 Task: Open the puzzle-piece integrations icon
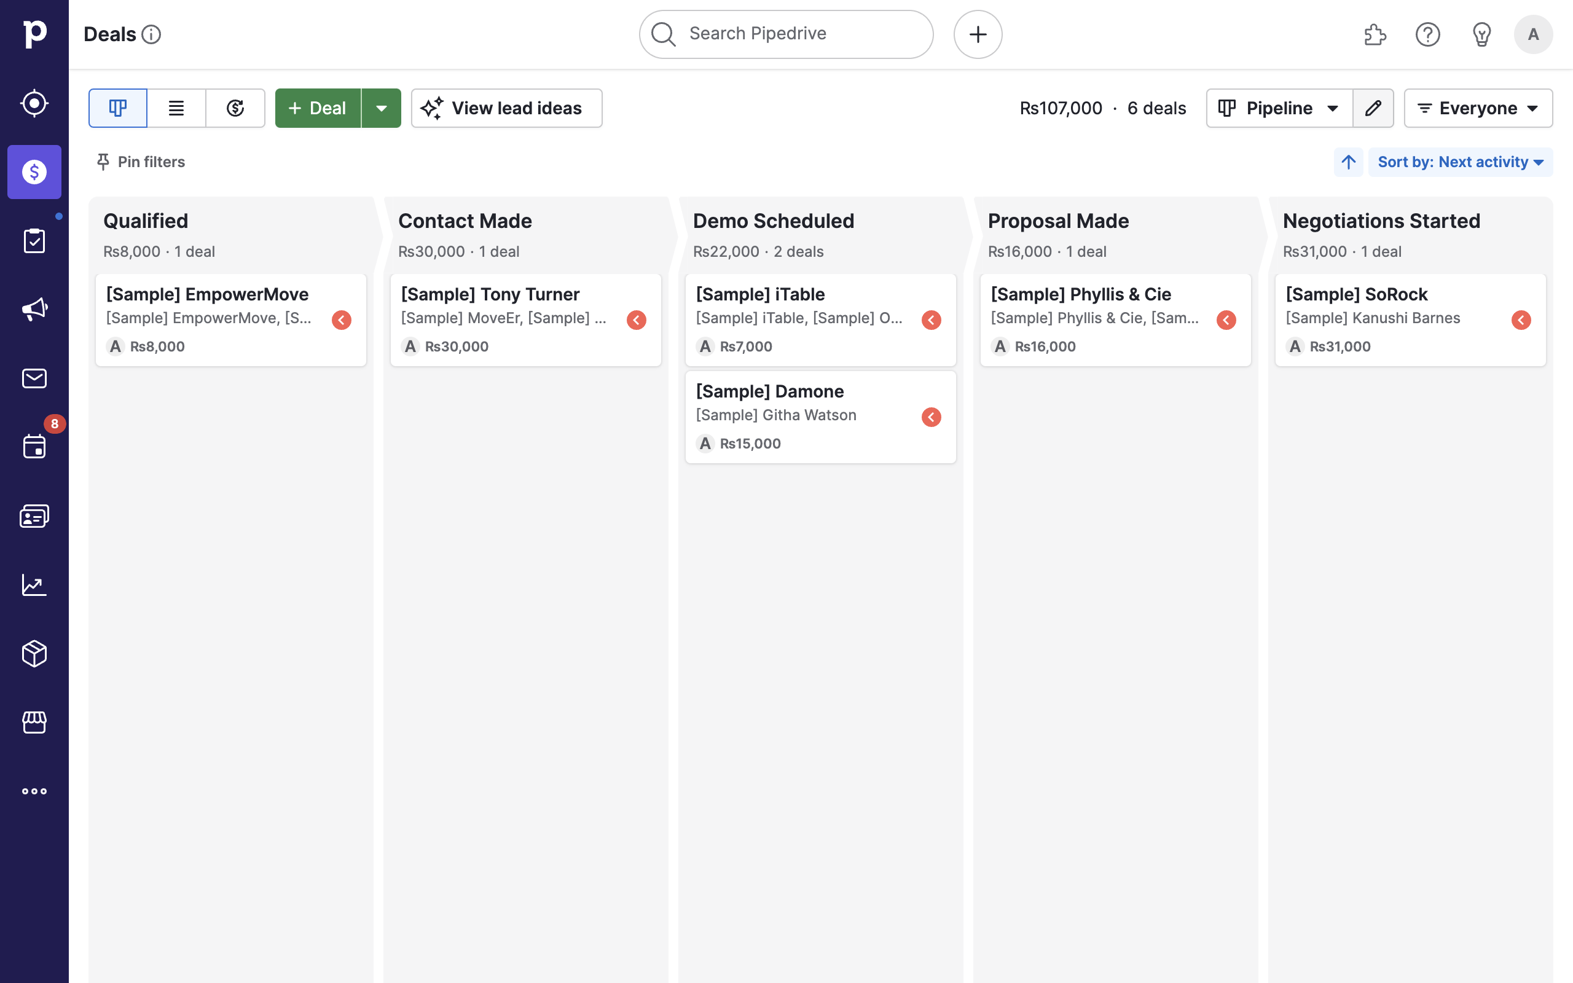[x=1375, y=34]
